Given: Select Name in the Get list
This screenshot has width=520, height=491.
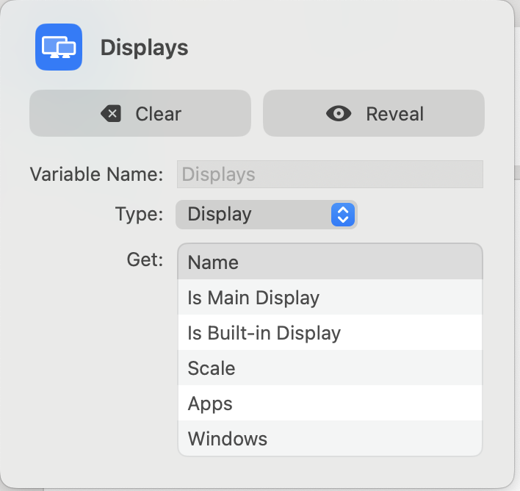Looking at the screenshot, I should click(x=330, y=262).
